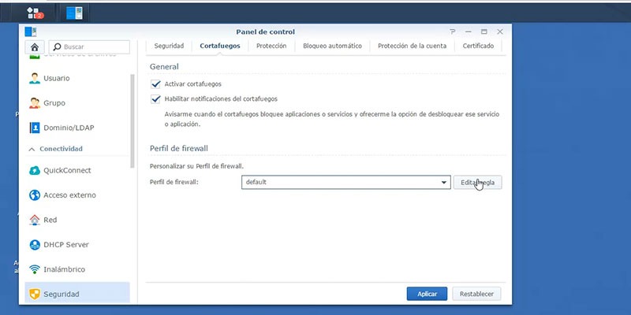Switch to the Bloqueo automático tab
Screen dimensions: 631x315
coord(332,46)
